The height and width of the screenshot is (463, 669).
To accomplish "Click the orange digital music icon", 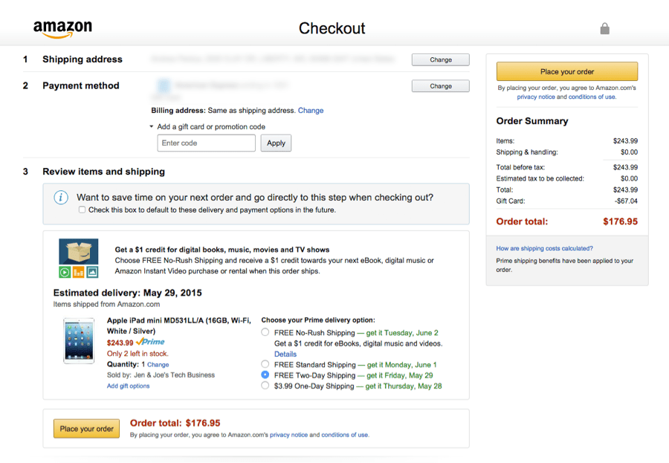I will click(78, 272).
